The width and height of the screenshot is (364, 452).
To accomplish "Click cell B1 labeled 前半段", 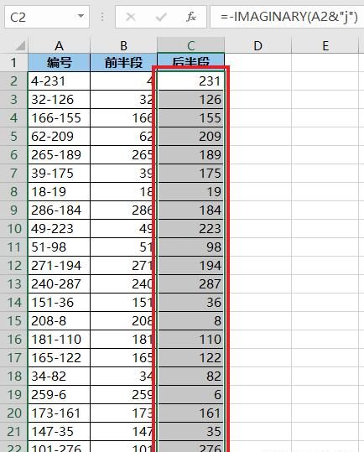I will click(123, 63).
